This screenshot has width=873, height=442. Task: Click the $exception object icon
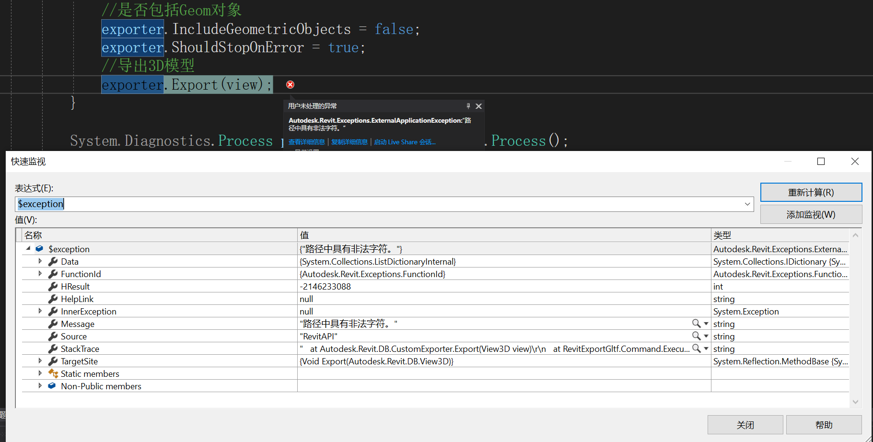[40, 248]
